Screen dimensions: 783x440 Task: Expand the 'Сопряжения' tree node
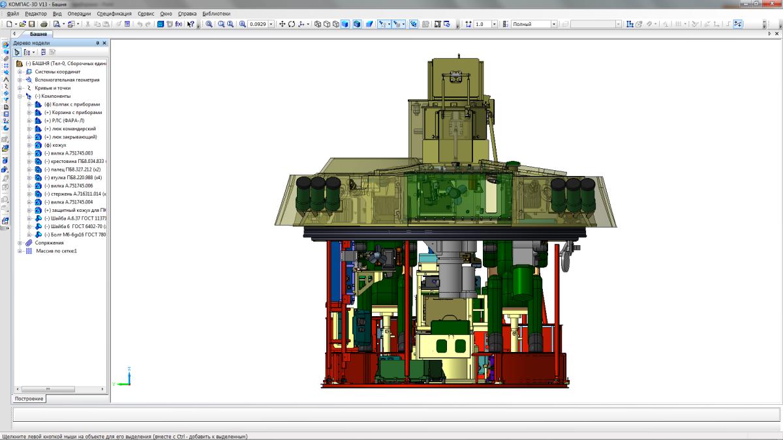(20, 242)
